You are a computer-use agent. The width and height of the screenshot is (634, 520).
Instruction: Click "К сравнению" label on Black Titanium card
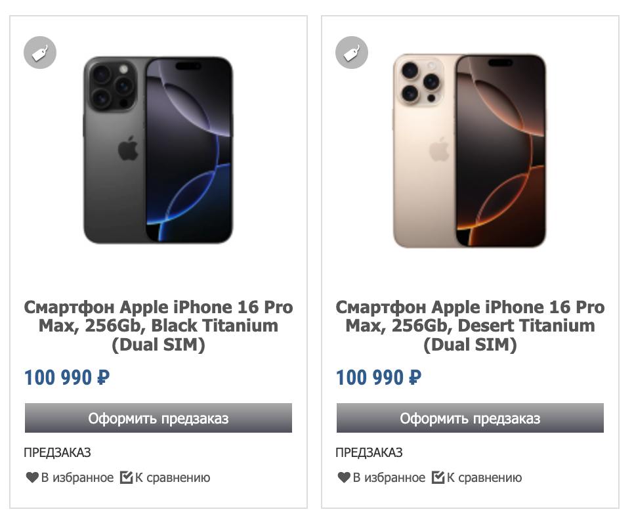click(173, 478)
